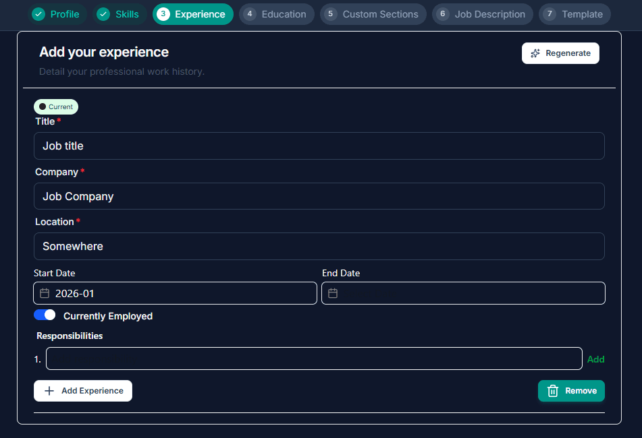
Task: Click the Add Experience button
Action: (x=83, y=391)
